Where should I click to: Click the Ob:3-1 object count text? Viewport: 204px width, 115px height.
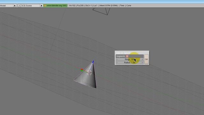coord(88,6)
